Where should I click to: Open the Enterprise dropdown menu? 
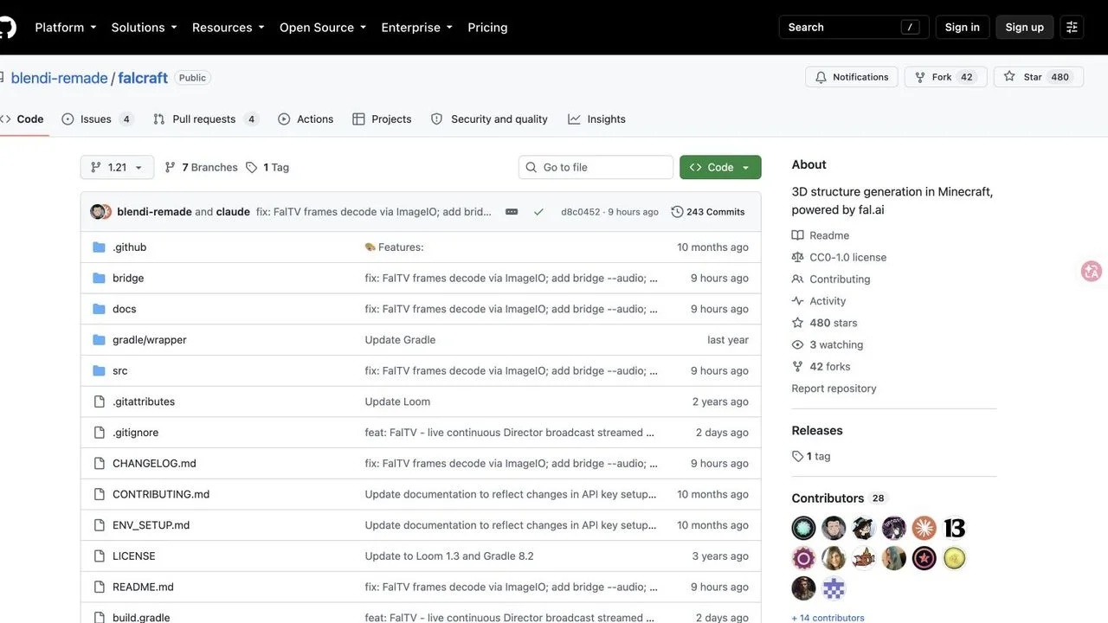pos(417,28)
